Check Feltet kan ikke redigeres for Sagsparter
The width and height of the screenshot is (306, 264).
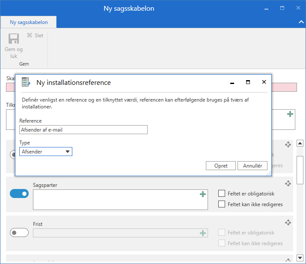[x=222, y=204]
